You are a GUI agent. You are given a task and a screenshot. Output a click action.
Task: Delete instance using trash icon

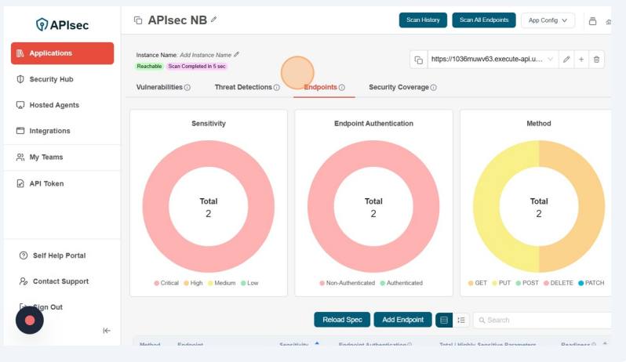pos(596,60)
